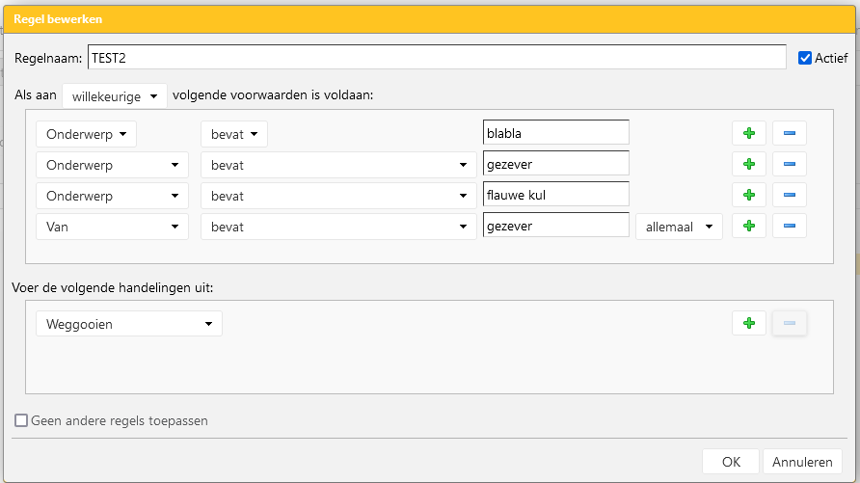Open 'bevat' operator dropdown in first row

coord(233,134)
